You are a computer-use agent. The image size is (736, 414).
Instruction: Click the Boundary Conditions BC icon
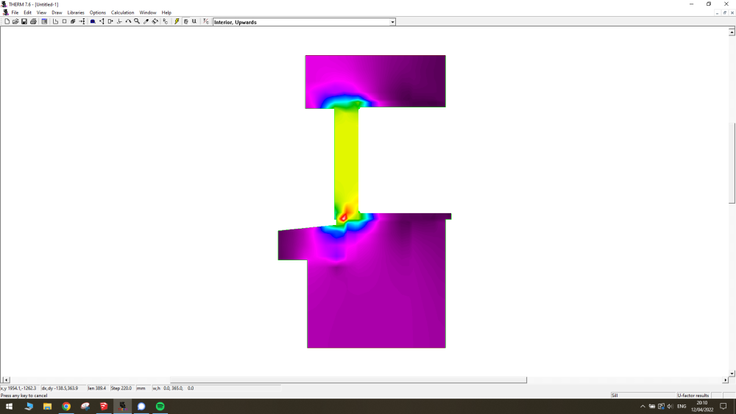pyautogui.click(x=165, y=21)
